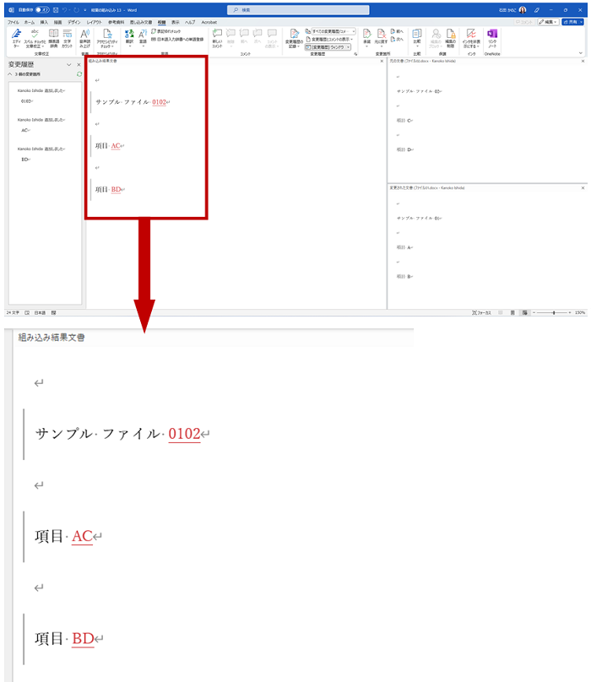
Task: Toggle the Track Changes recording button
Action: 292,36
